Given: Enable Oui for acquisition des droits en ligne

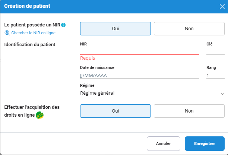Looking at the screenshot, I should click(x=115, y=111).
